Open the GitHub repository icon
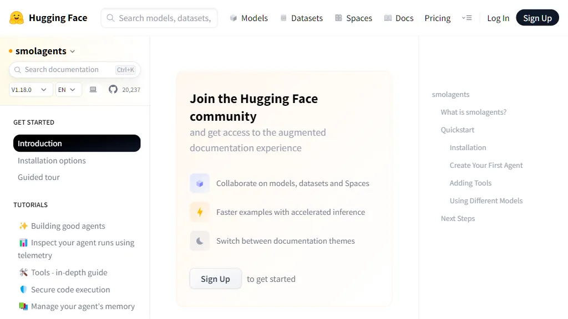 pyautogui.click(x=113, y=89)
